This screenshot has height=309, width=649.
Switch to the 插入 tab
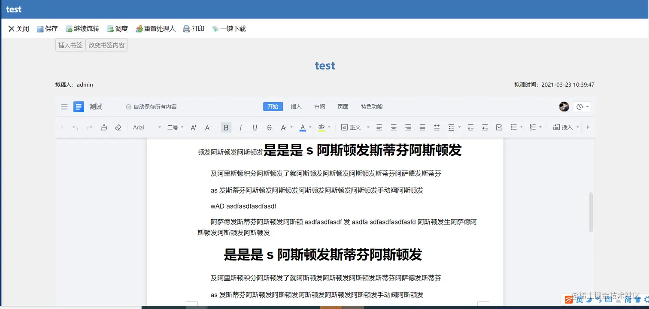[296, 106]
